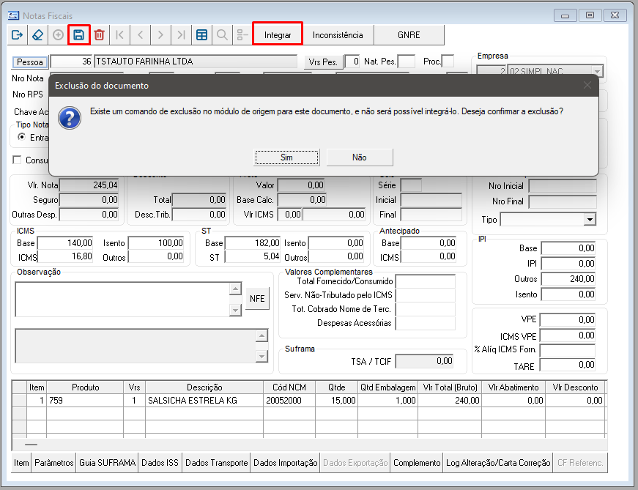Click the Pessoa lookup button
Screen dimensions: 638x490
pyautogui.click(x=30, y=62)
